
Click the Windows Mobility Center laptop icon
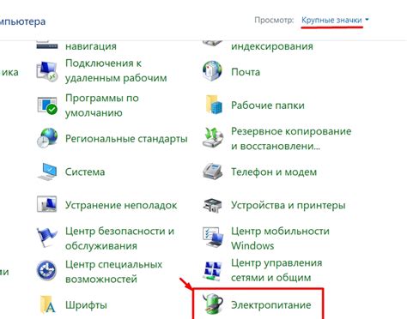[x=213, y=238]
